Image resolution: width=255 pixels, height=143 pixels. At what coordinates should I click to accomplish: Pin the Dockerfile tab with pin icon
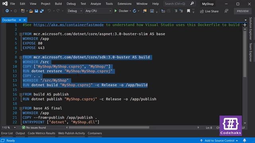[20, 20]
